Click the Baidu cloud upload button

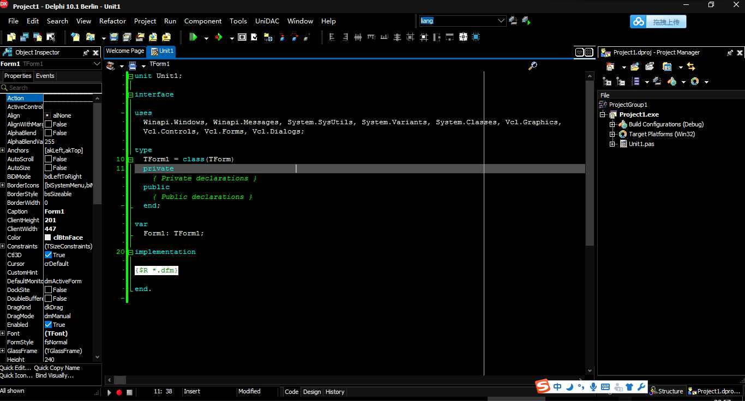coord(658,22)
